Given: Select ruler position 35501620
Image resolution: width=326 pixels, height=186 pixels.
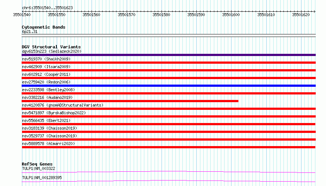Looking at the screenshot, I should tap(301, 15).
